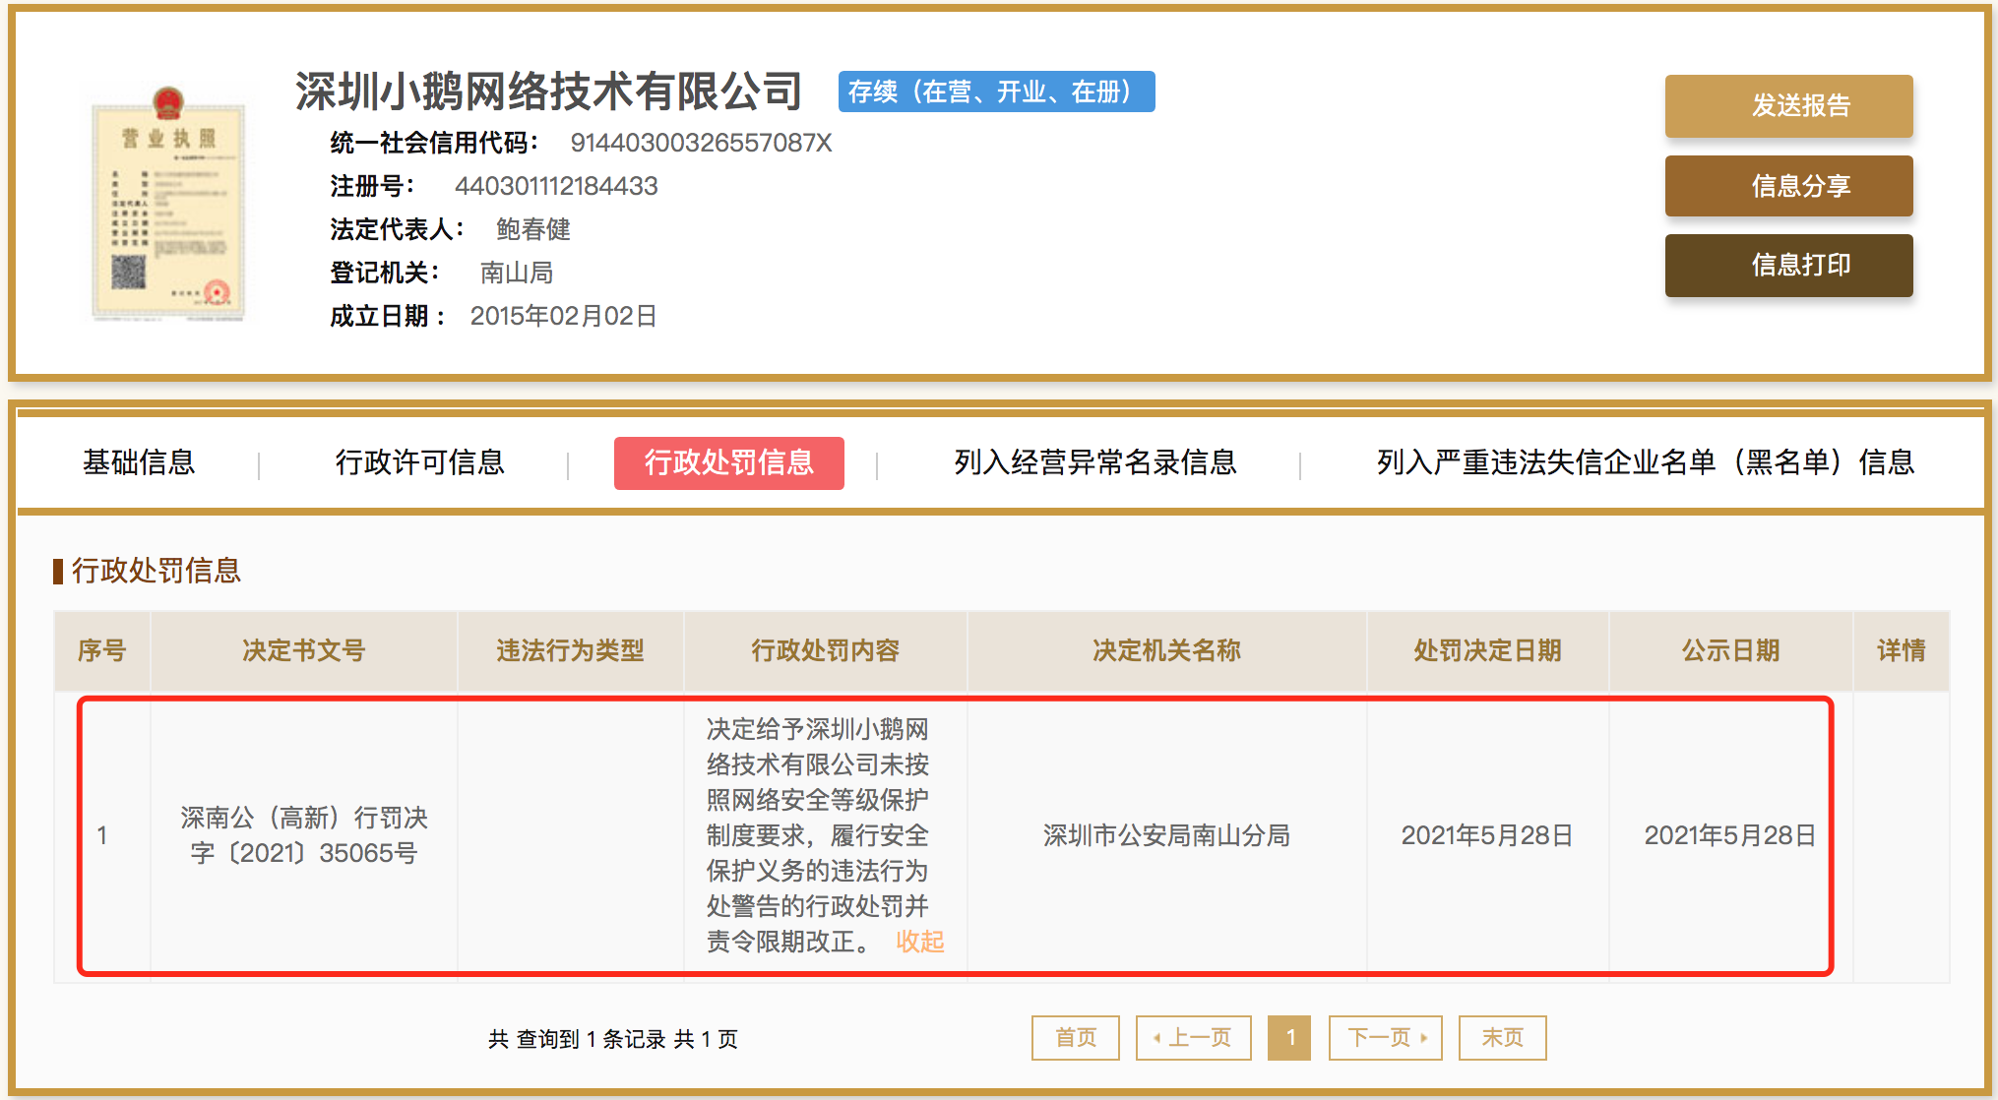
Task: Click the 序号 column header
Action: 102,650
